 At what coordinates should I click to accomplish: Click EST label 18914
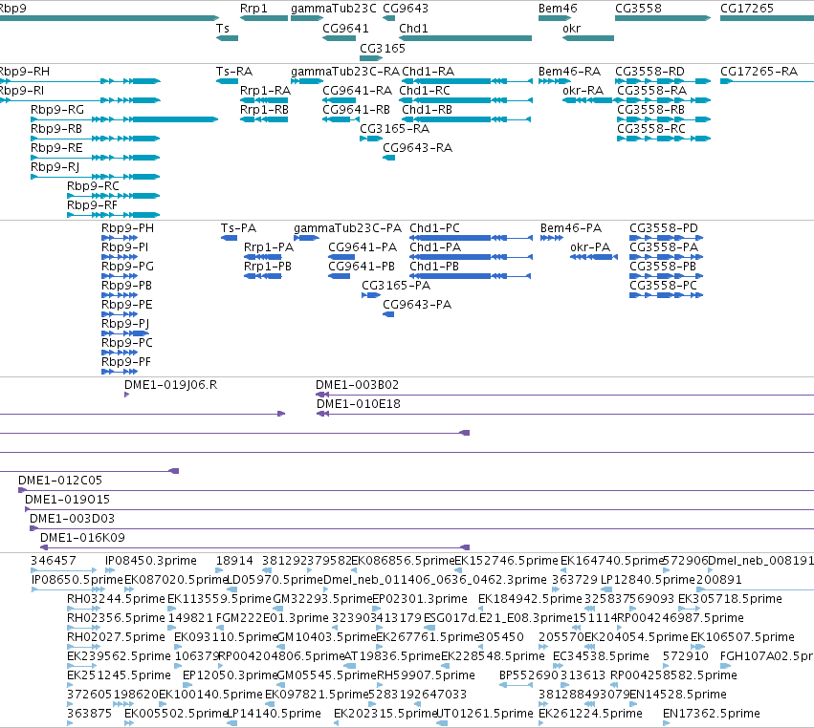point(234,561)
